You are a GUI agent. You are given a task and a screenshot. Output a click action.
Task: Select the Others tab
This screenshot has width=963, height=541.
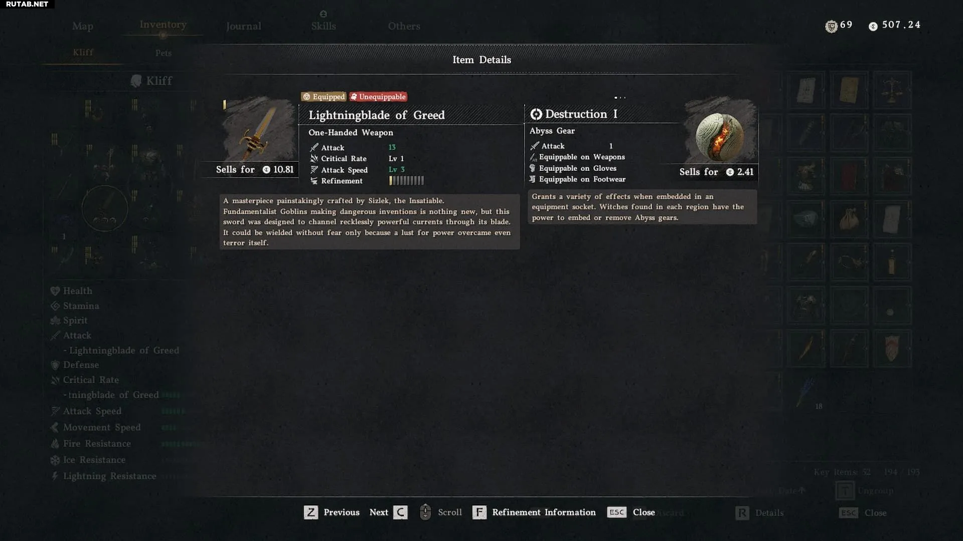tap(404, 26)
